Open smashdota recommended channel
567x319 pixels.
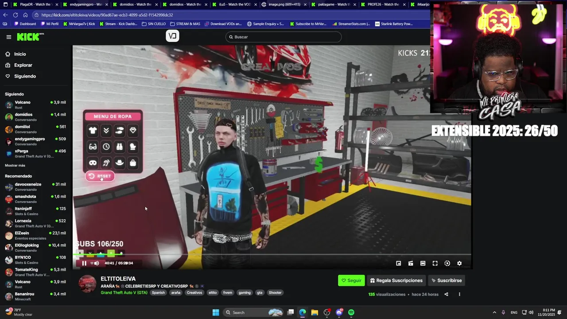(35, 199)
